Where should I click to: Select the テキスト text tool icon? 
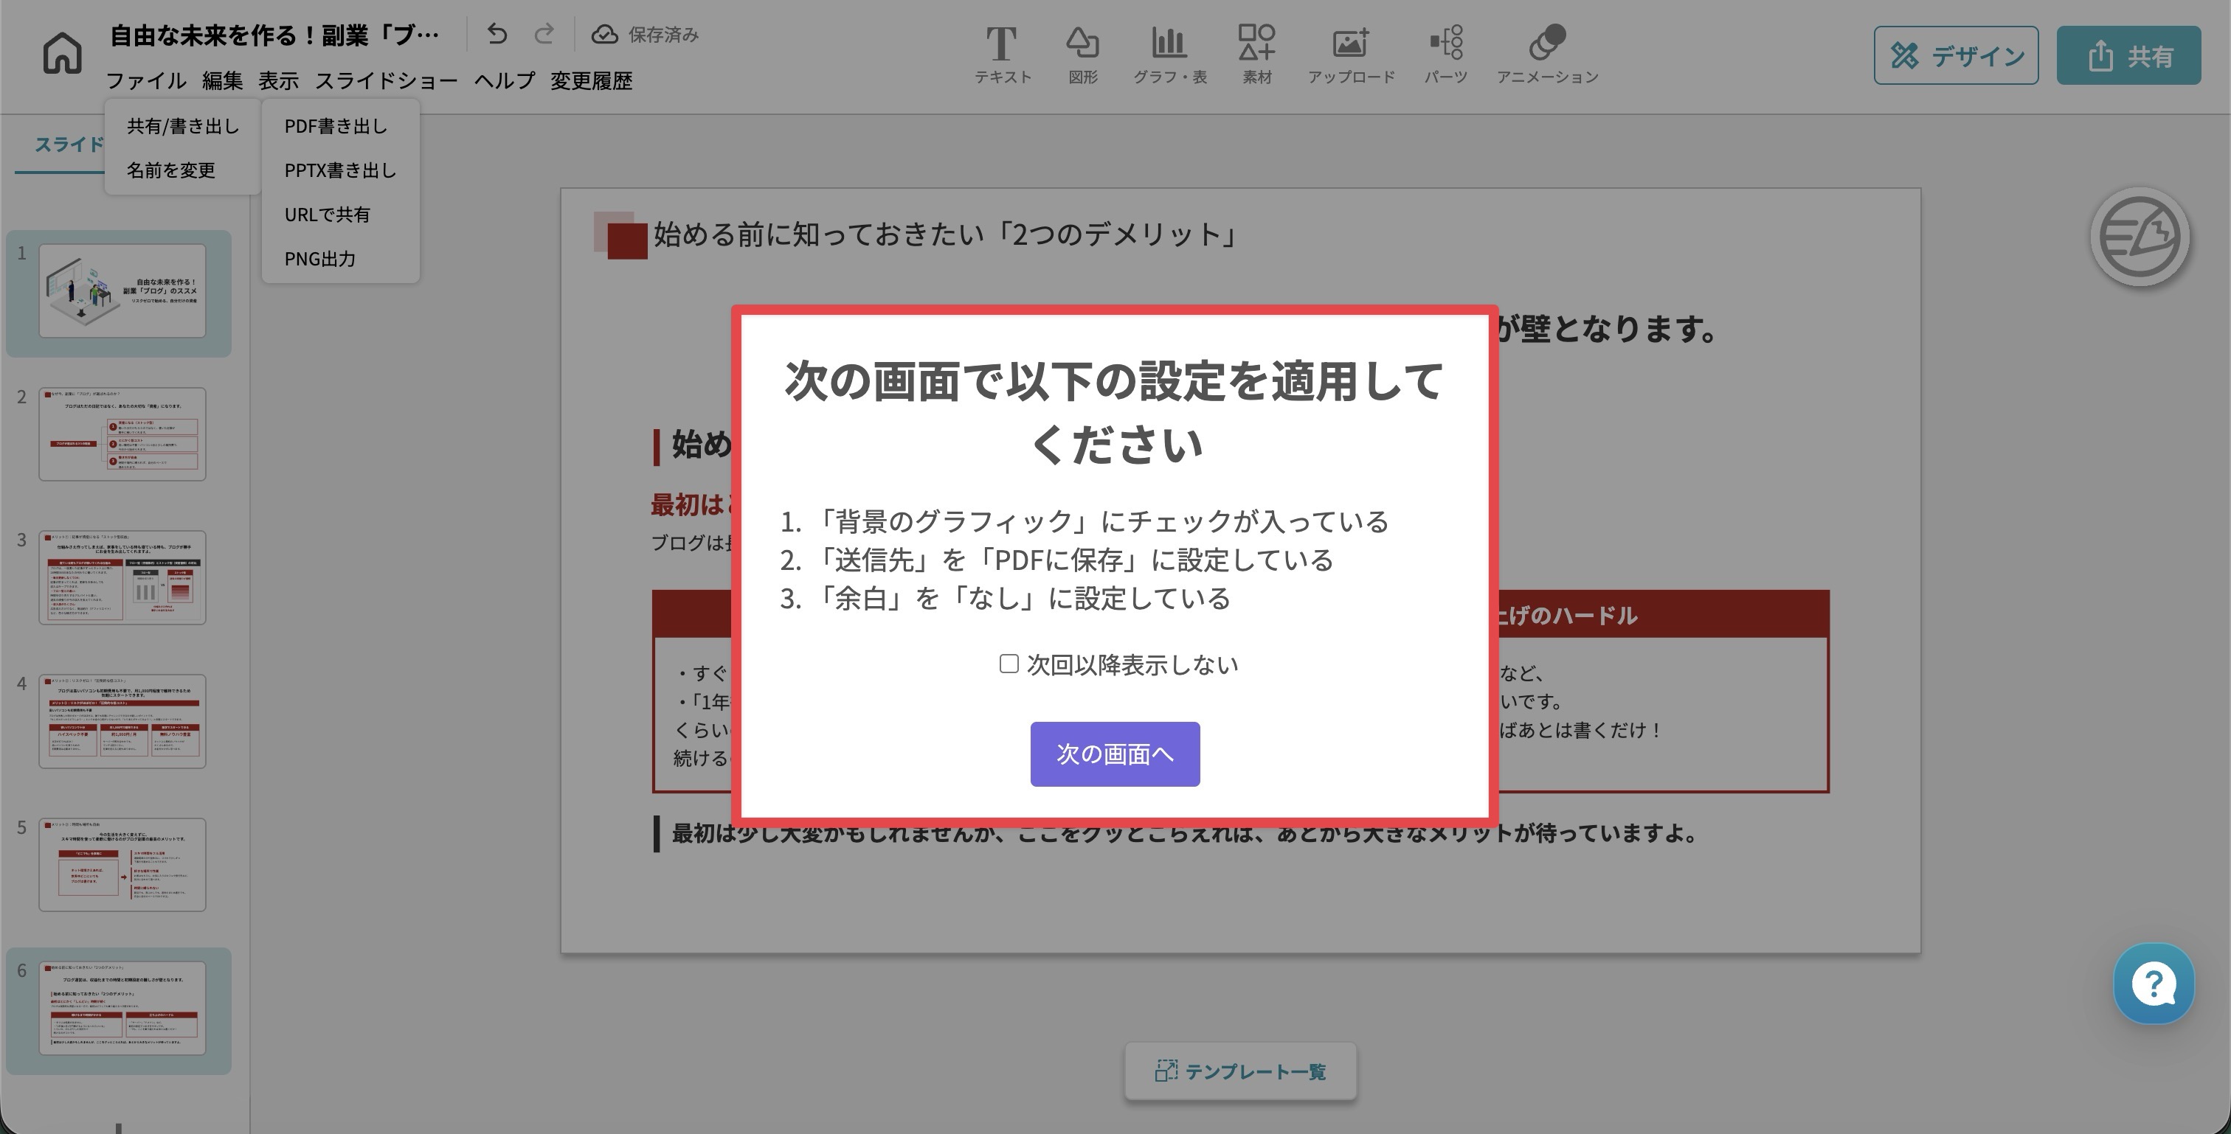[x=1001, y=55]
